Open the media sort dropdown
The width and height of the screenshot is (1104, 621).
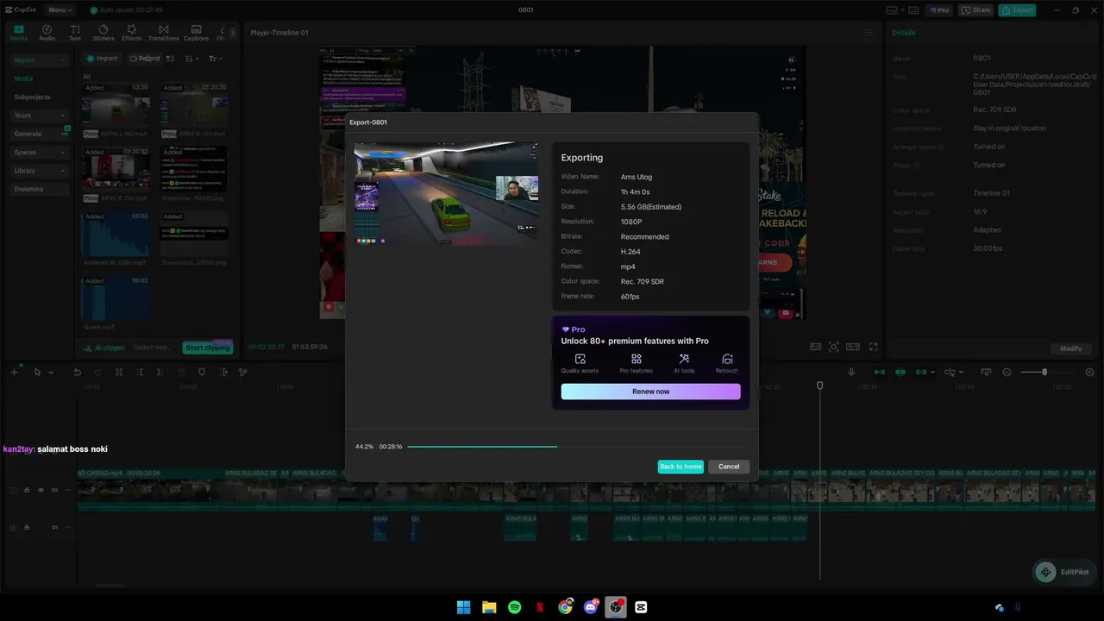coord(191,59)
